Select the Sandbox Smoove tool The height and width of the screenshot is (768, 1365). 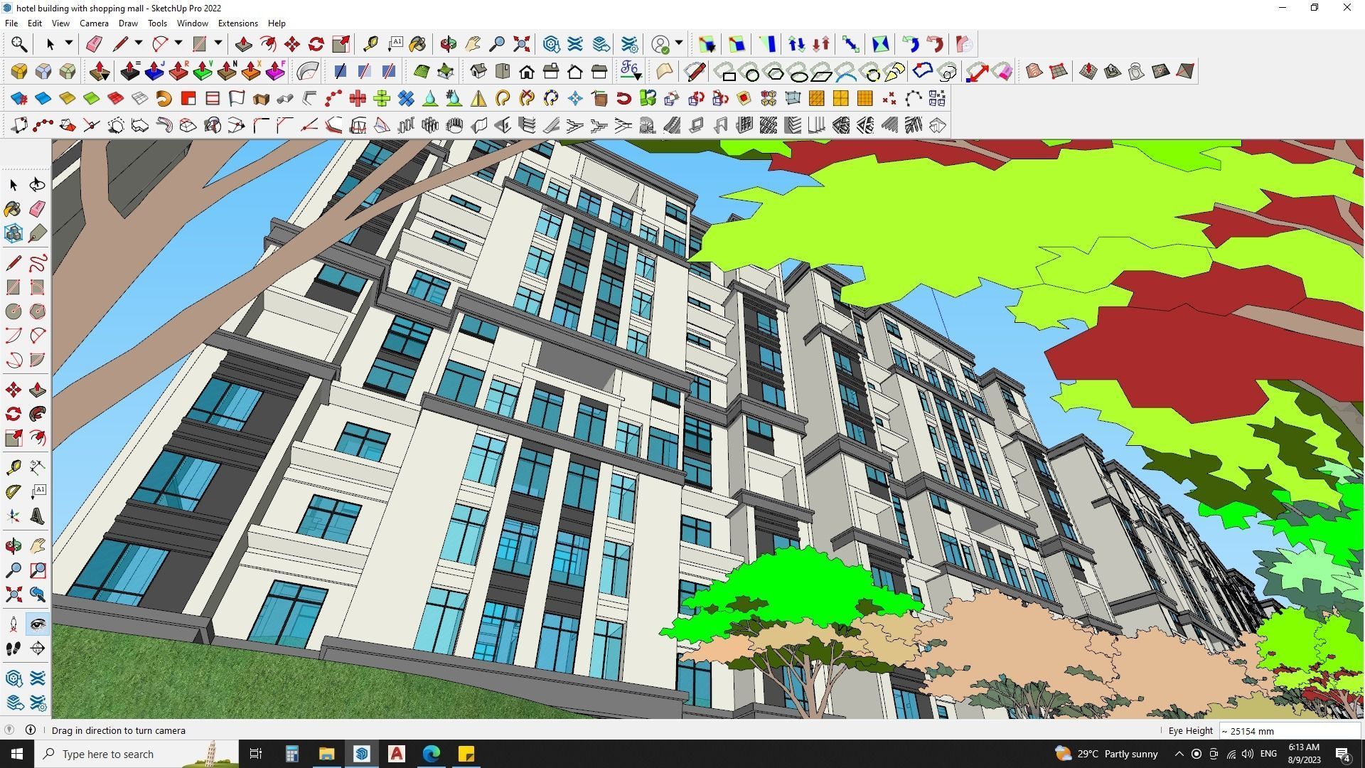coord(1088,71)
